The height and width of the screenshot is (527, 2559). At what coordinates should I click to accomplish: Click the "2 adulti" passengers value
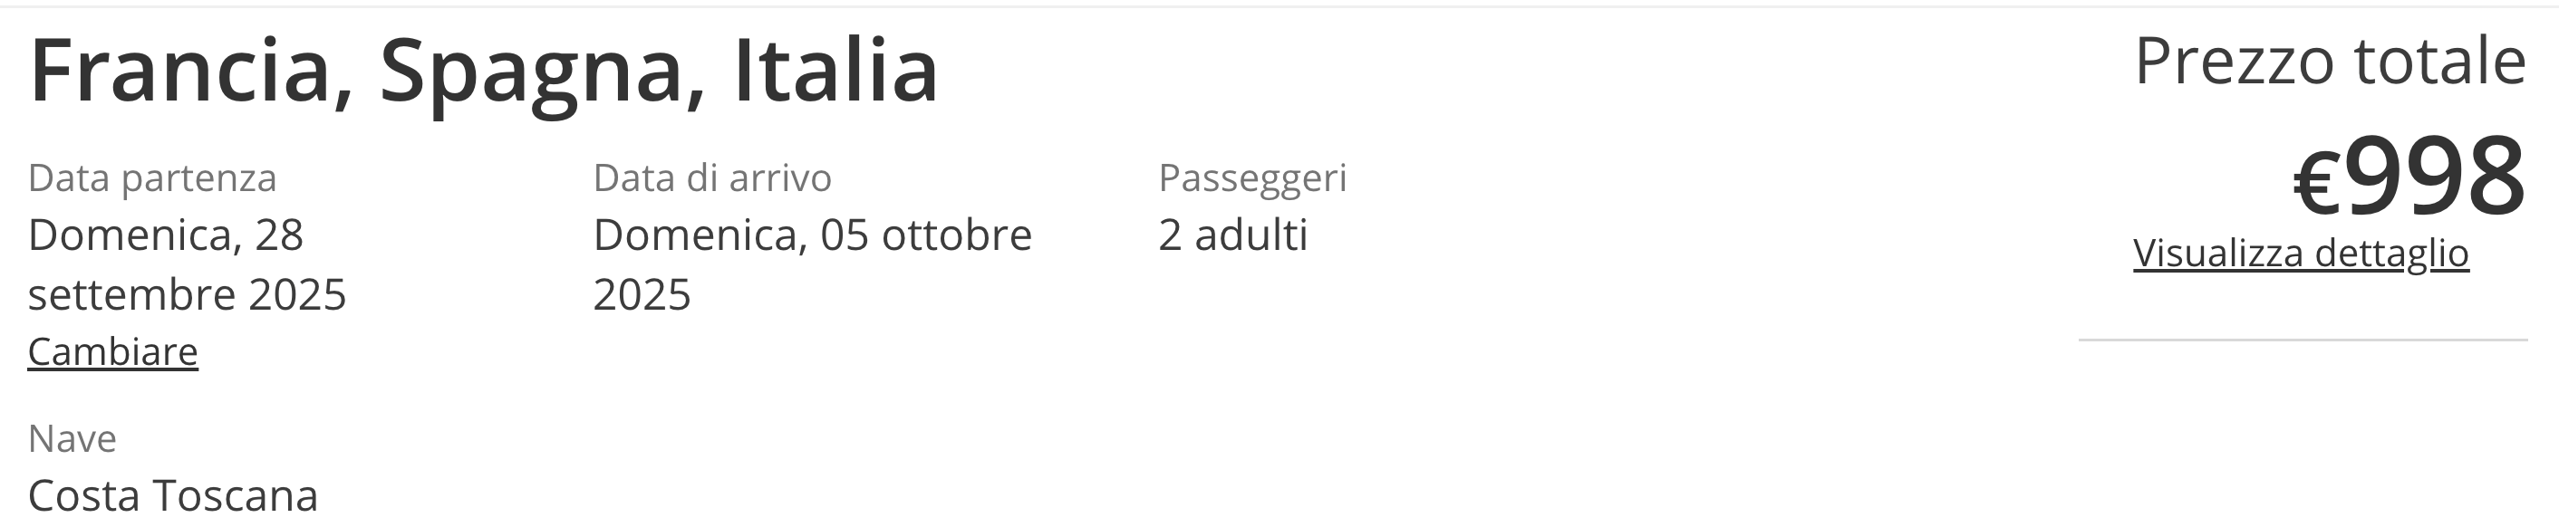click(x=1232, y=235)
